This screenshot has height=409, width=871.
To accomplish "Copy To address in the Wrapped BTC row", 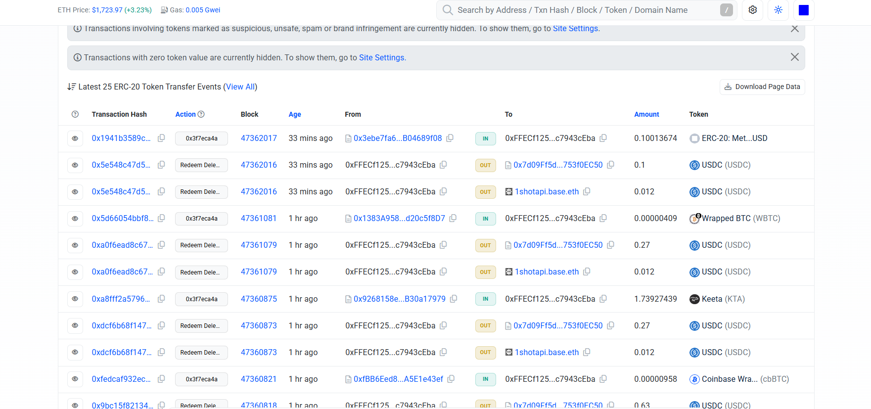I will pyautogui.click(x=603, y=218).
